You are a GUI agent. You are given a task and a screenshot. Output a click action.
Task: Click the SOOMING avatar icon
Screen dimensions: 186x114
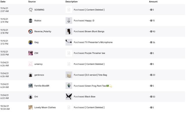(x=31, y=10)
